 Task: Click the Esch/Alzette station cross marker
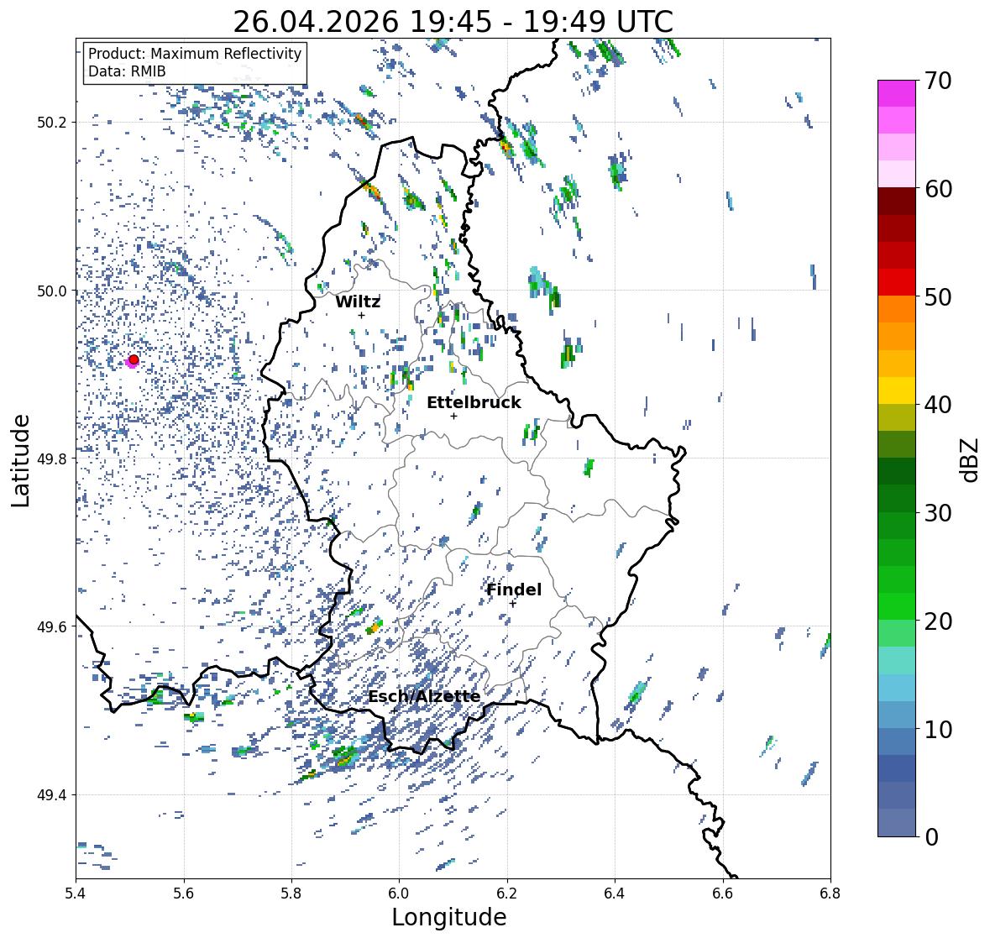click(x=393, y=710)
